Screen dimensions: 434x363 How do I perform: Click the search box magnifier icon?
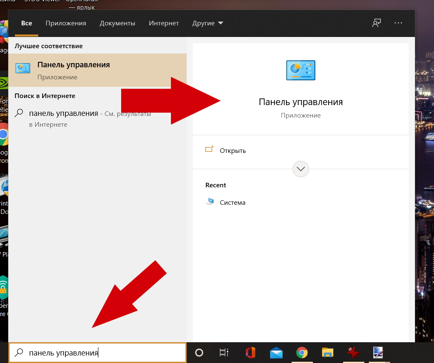click(x=19, y=353)
